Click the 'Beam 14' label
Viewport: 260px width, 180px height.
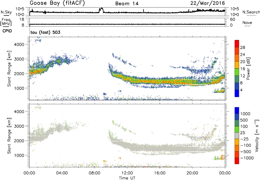[127, 4]
